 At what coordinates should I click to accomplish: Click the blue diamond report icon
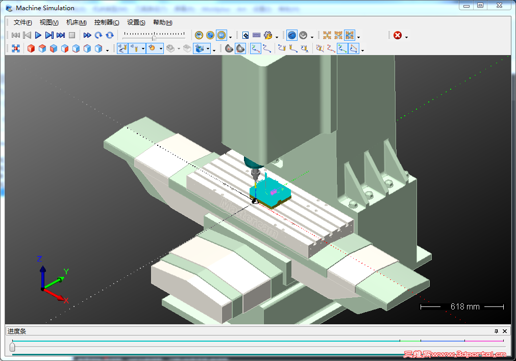(x=245, y=35)
